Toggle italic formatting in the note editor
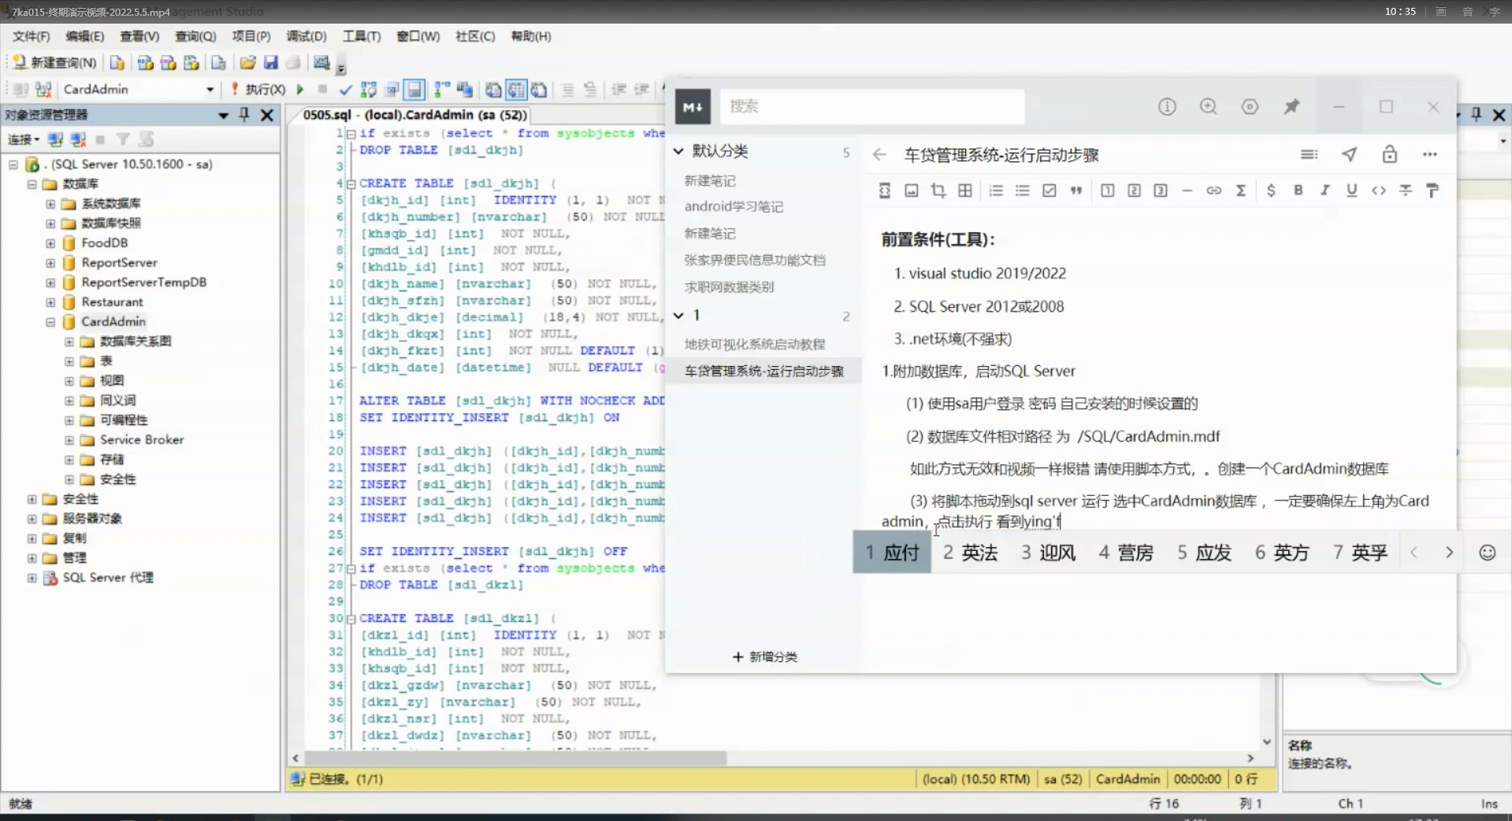 pos(1324,190)
